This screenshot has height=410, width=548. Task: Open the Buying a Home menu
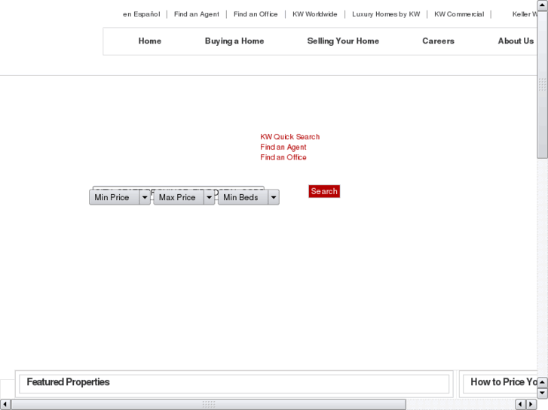[234, 41]
